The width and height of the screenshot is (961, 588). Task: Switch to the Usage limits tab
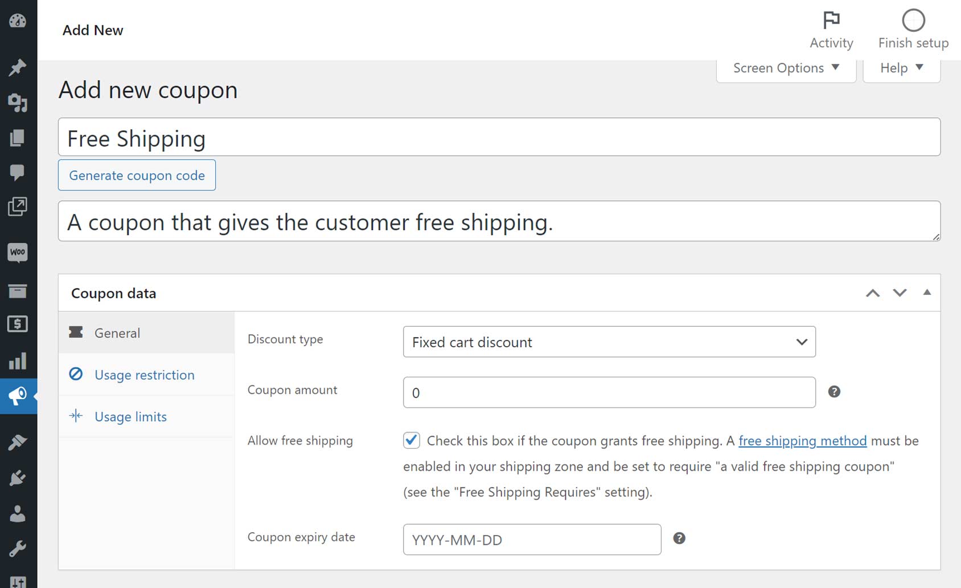130,416
